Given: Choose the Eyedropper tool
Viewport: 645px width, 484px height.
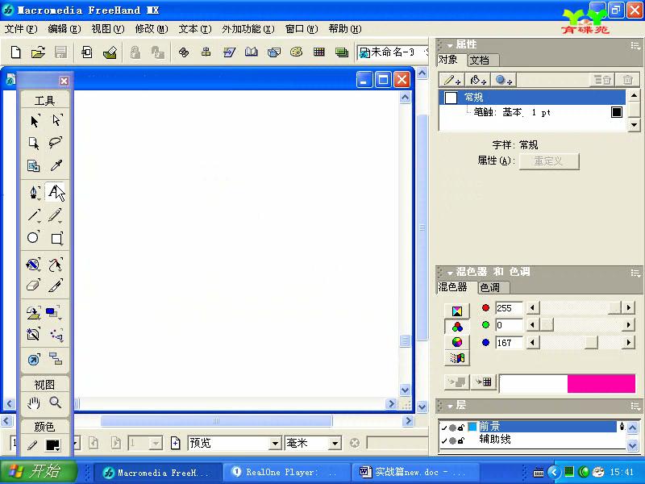Looking at the screenshot, I should (56, 165).
